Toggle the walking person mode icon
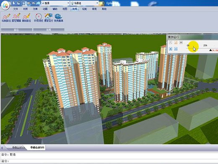The width and height of the screenshot is (218, 164). (x=176, y=42)
